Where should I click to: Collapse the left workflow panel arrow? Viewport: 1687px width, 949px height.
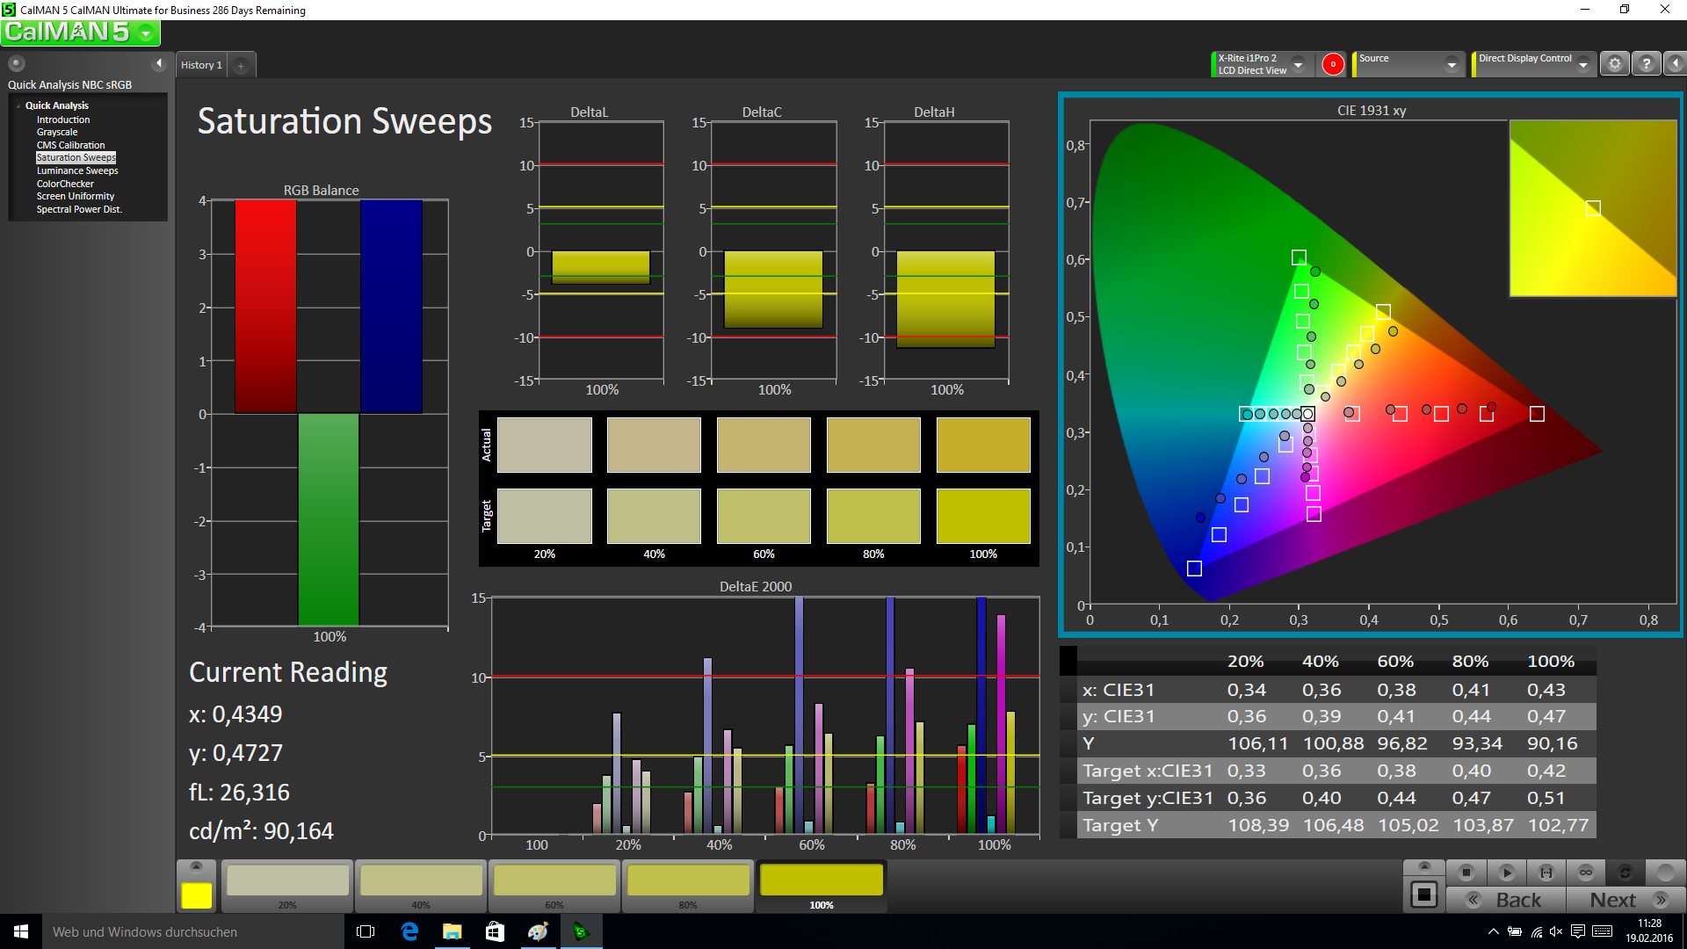point(159,63)
